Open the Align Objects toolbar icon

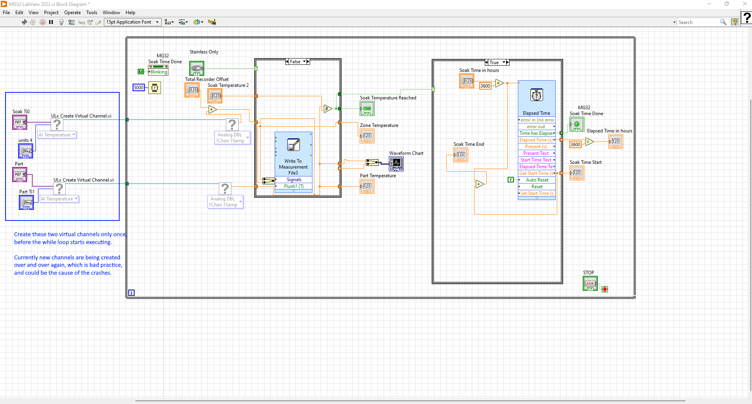[169, 22]
